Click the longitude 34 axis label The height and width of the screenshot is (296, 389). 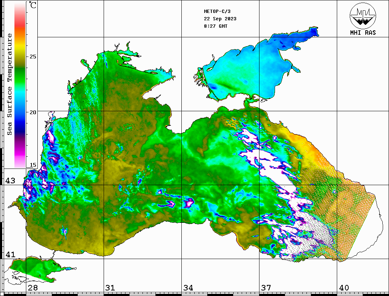[188, 288]
